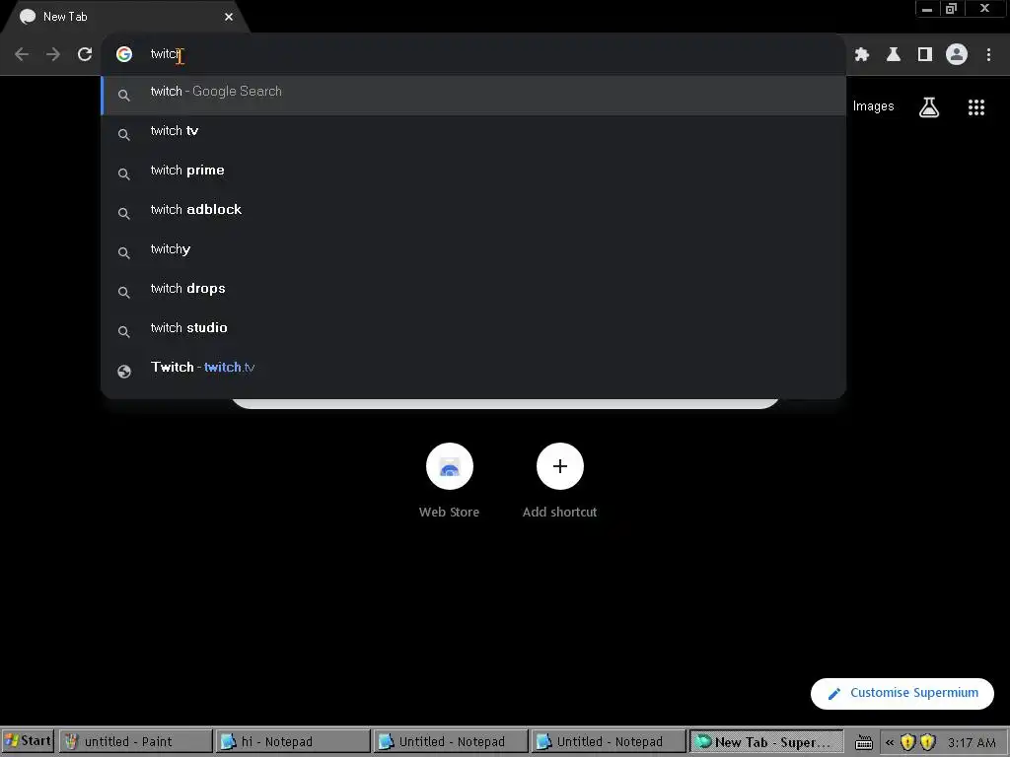
Task: Close the New Tab tab
Action: point(229,17)
